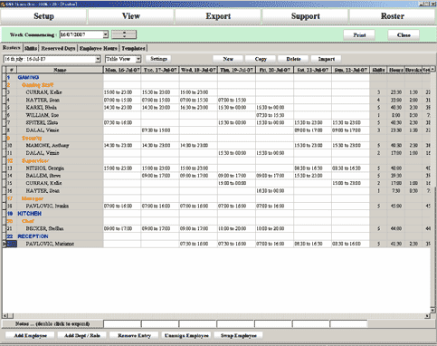Open the Roster menu
The width and height of the screenshot is (437, 346).
[393, 16]
